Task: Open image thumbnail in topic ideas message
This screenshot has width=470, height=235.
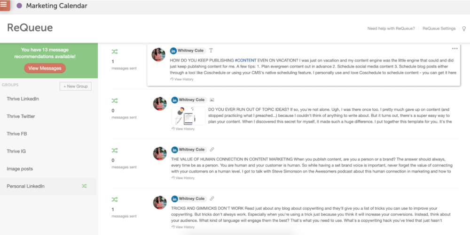Action: pyautogui.click(x=188, y=116)
